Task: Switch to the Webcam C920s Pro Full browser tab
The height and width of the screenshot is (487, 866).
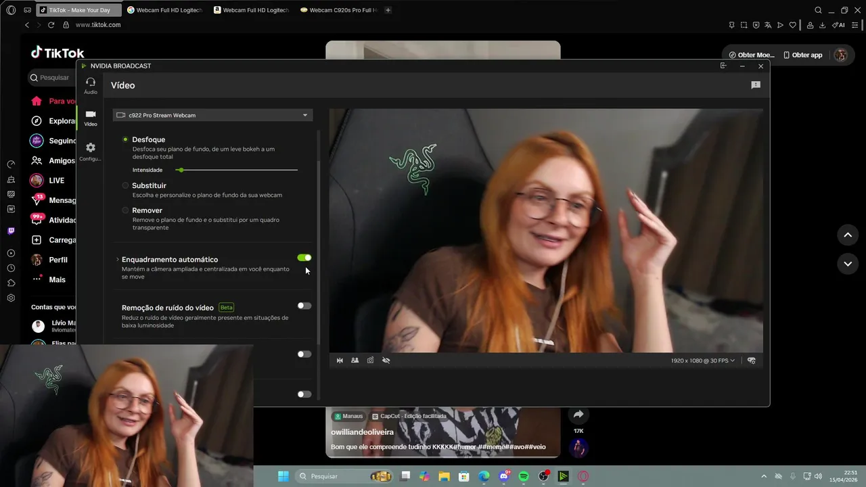Action: (x=338, y=10)
